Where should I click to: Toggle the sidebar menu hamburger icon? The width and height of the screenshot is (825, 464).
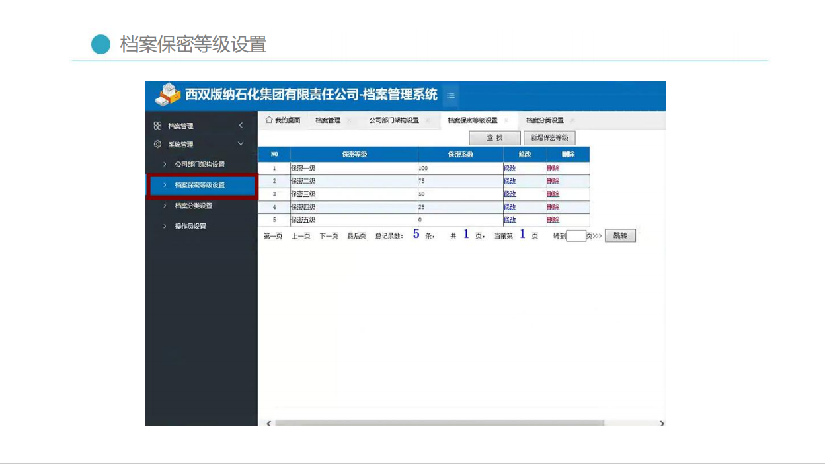coord(451,95)
